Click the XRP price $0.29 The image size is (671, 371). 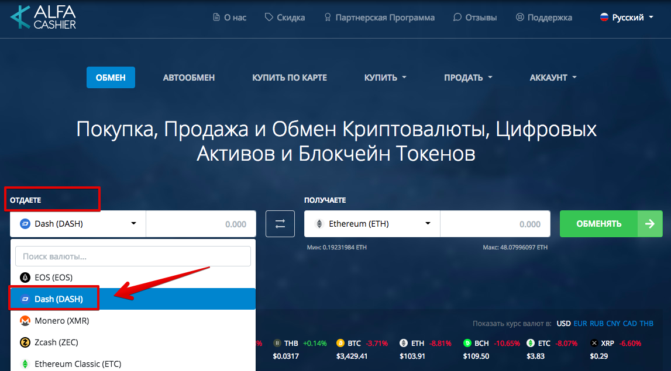click(x=598, y=356)
